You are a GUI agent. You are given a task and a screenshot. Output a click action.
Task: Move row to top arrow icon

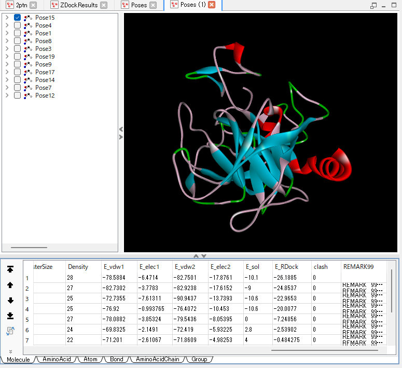pos(10,269)
